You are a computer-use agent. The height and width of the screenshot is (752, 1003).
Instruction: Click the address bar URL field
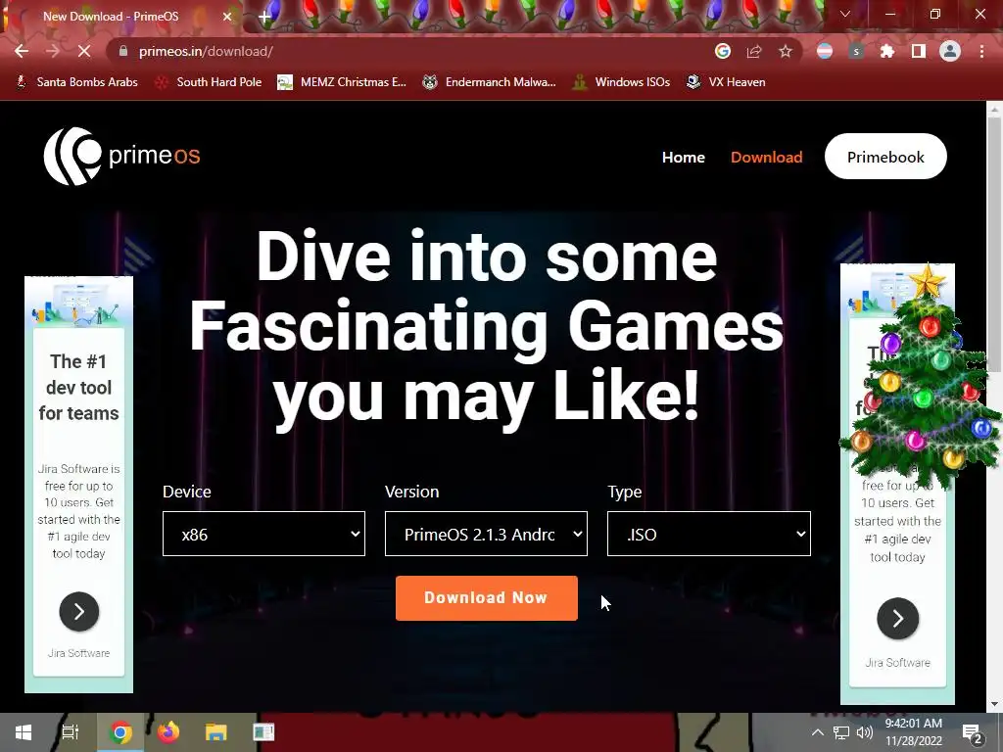tap(409, 51)
